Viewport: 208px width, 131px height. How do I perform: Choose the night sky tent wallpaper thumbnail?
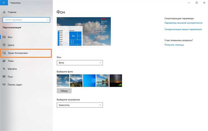[116, 80]
